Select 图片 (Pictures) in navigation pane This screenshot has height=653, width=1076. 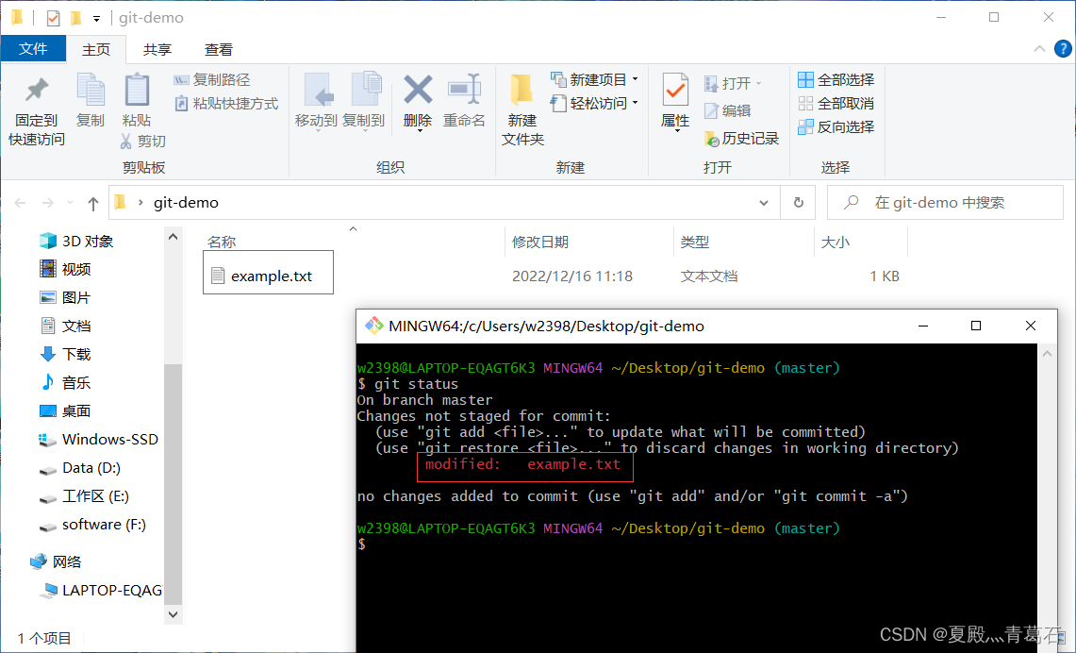tap(65, 297)
